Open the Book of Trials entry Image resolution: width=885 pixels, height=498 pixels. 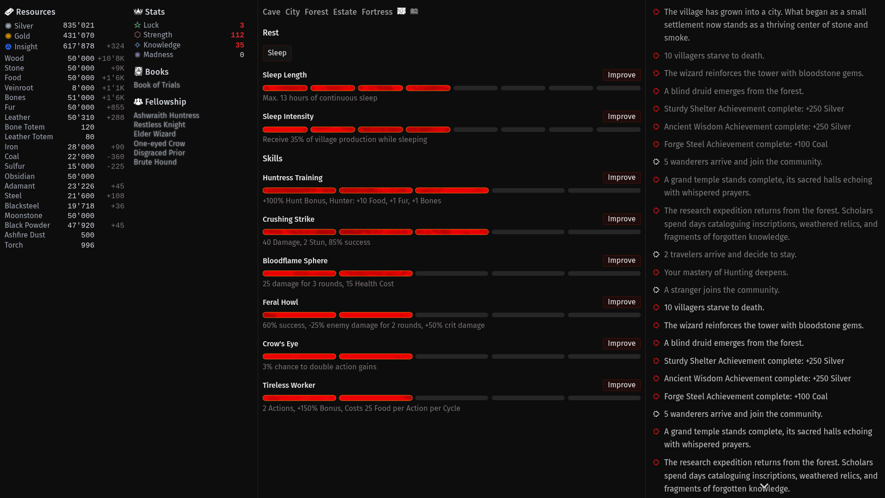click(157, 85)
